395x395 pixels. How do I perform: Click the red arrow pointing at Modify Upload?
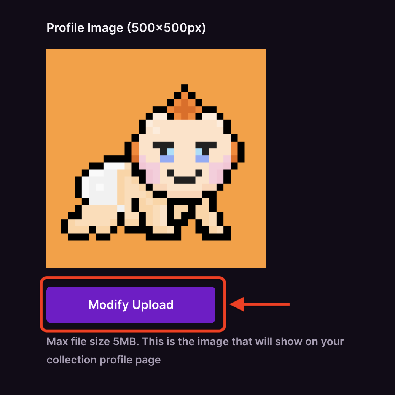click(x=260, y=304)
